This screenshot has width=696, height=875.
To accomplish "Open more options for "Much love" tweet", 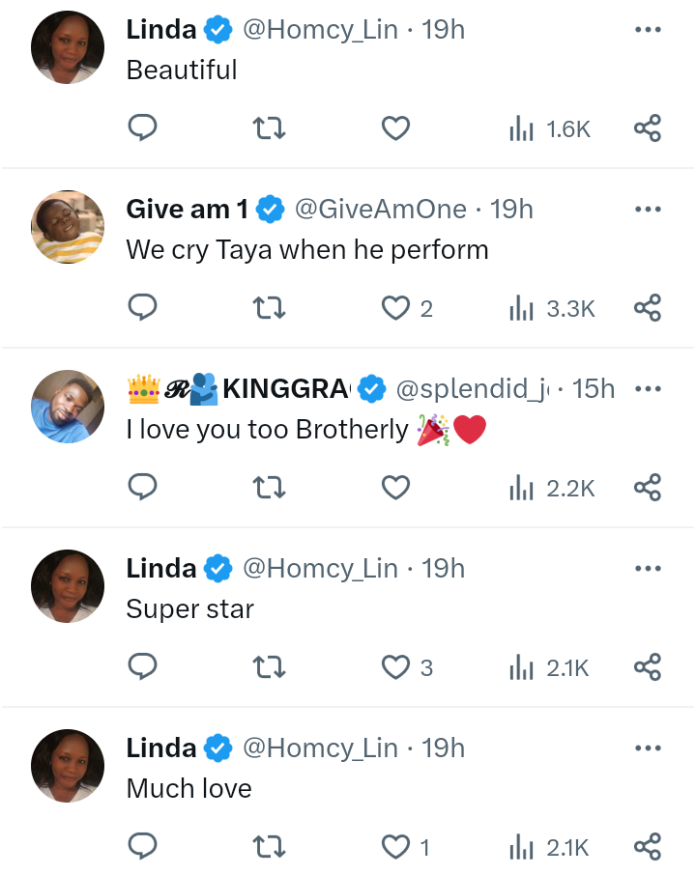I will (647, 748).
